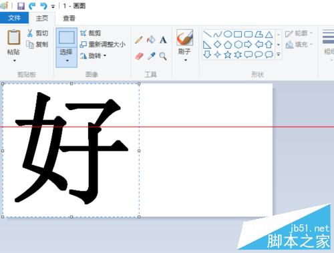Screen dimensions: 334x253
Task: Open the 轮廓 outline dropdown
Action: [x=299, y=33]
